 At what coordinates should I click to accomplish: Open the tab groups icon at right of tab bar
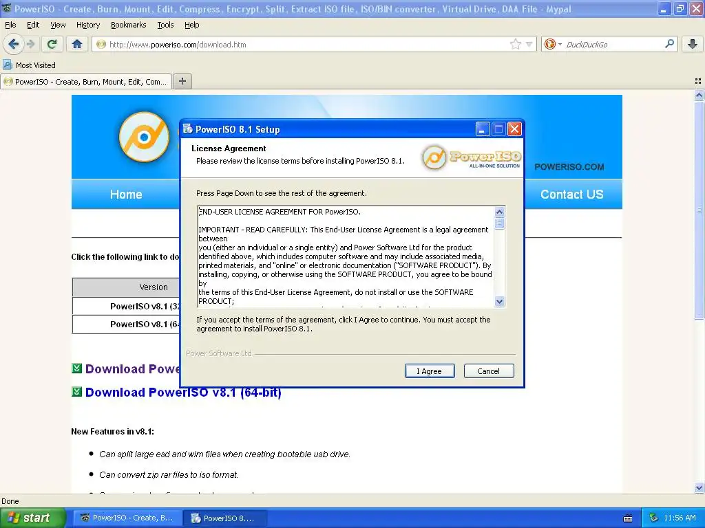698,81
